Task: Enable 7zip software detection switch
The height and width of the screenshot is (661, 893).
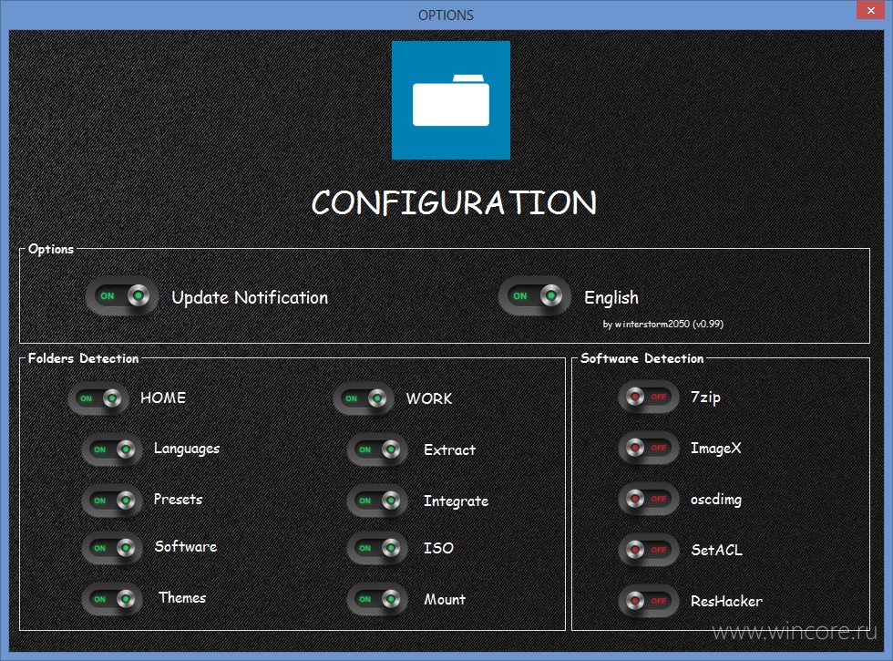Action: coord(649,397)
